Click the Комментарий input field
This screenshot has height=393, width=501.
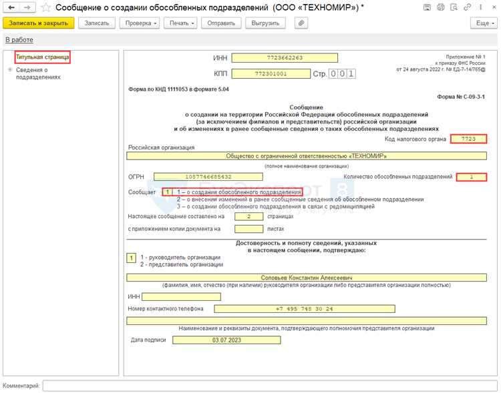point(270,386)
